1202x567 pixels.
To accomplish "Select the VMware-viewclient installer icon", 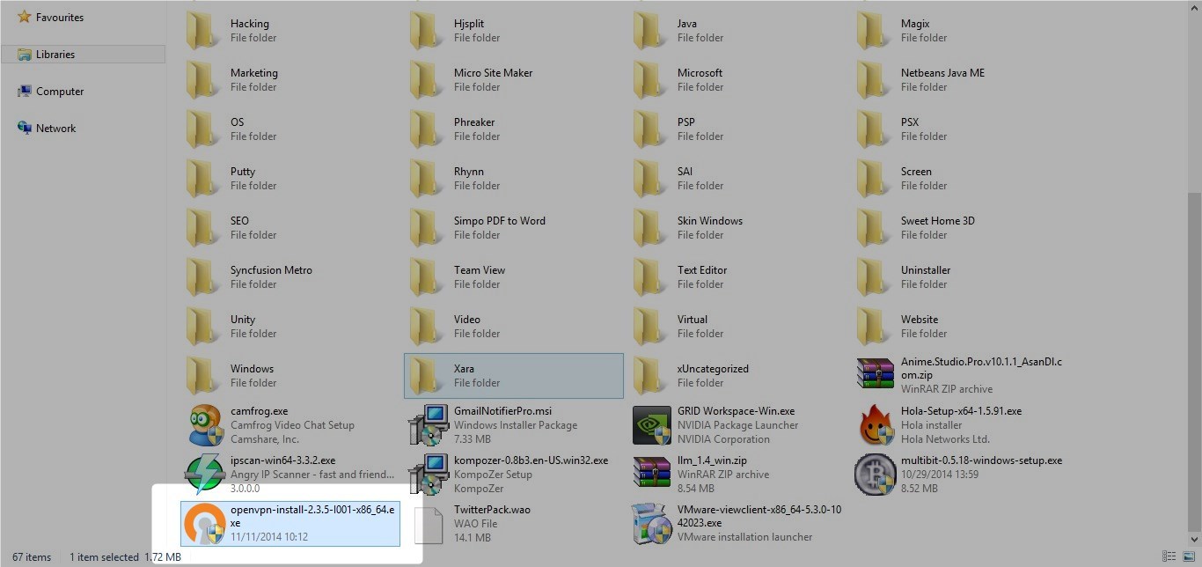I will click(x=652, y=524).
